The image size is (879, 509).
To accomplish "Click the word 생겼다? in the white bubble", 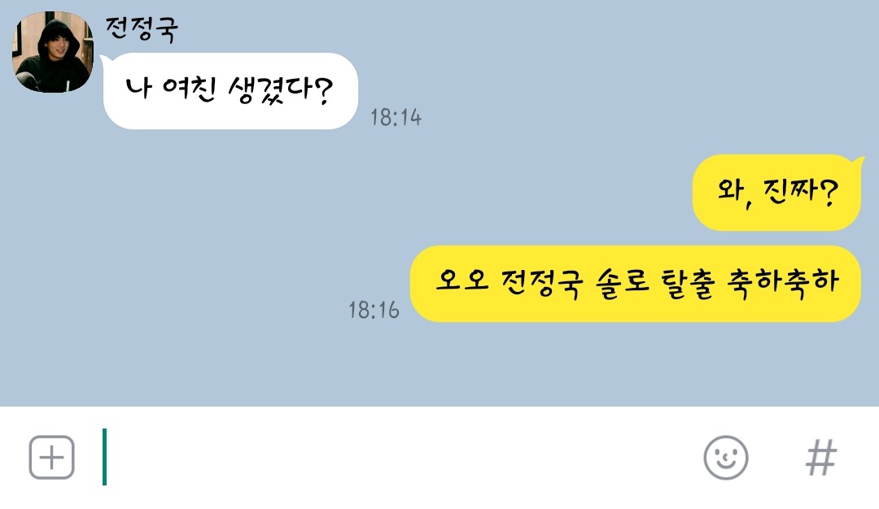I will (x=280, y=89).
